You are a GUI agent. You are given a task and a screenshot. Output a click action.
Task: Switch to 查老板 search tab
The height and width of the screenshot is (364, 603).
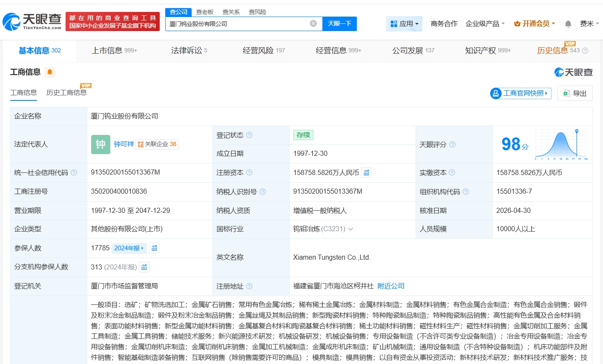[x=205, y=12]
